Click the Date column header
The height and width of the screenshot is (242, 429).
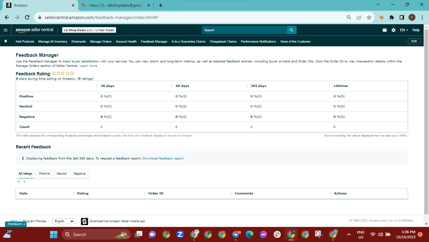(23, 193)
